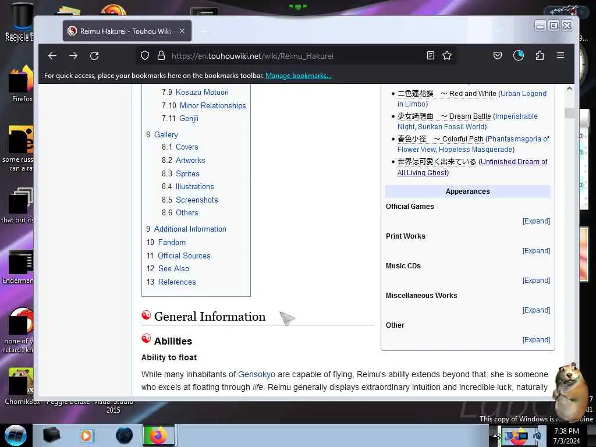This screenshot has height=447, width=596.
Task: Jump to Sprites subsection
Action: [x=187, y=173]
